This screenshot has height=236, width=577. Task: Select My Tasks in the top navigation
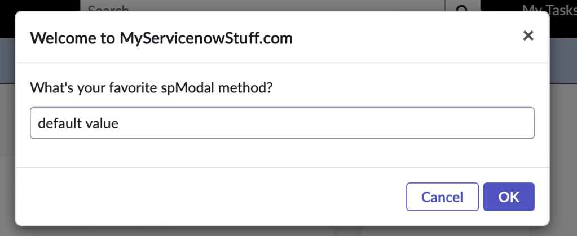point(548,8)
